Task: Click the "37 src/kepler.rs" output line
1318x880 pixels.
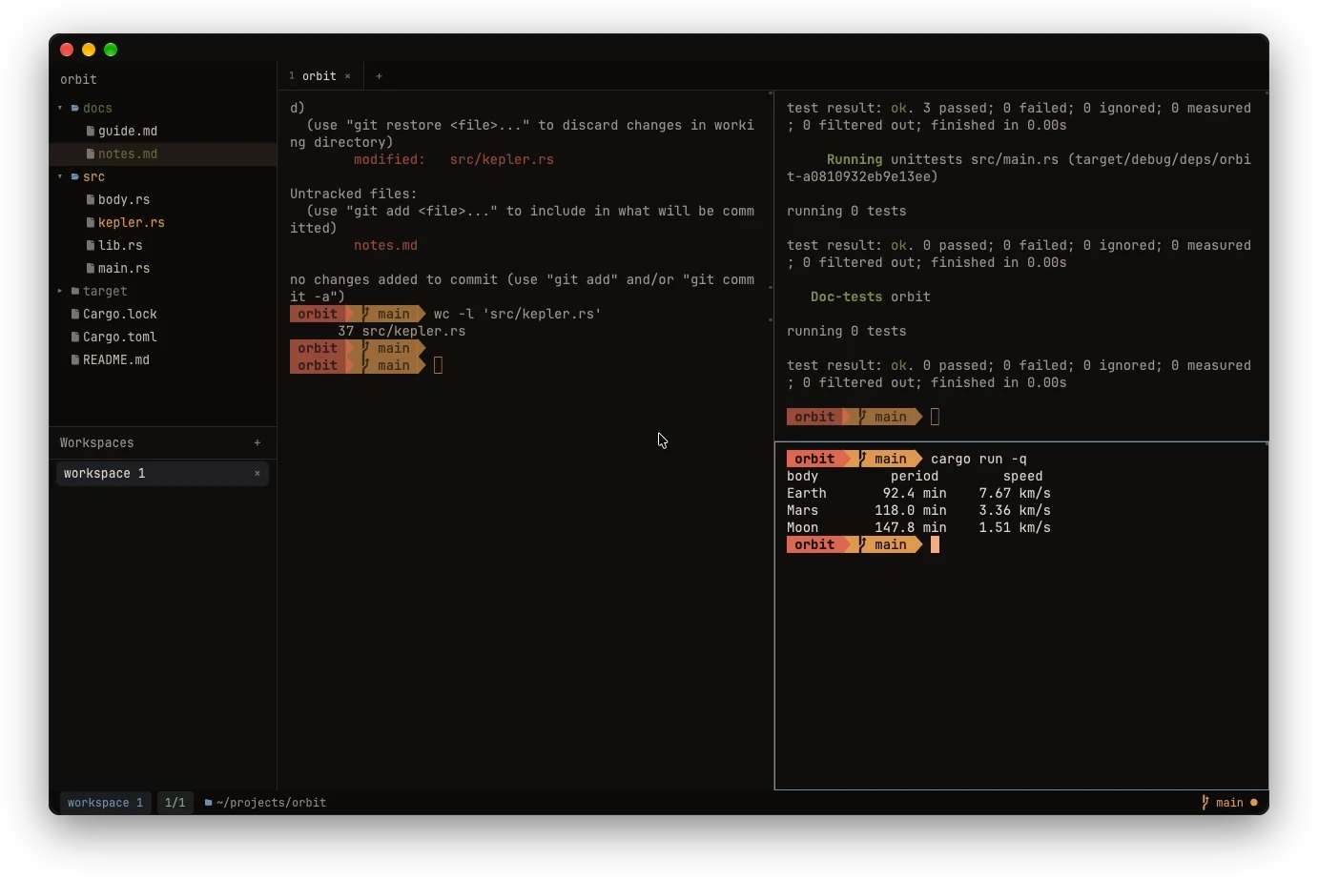Action: [402, 331]
